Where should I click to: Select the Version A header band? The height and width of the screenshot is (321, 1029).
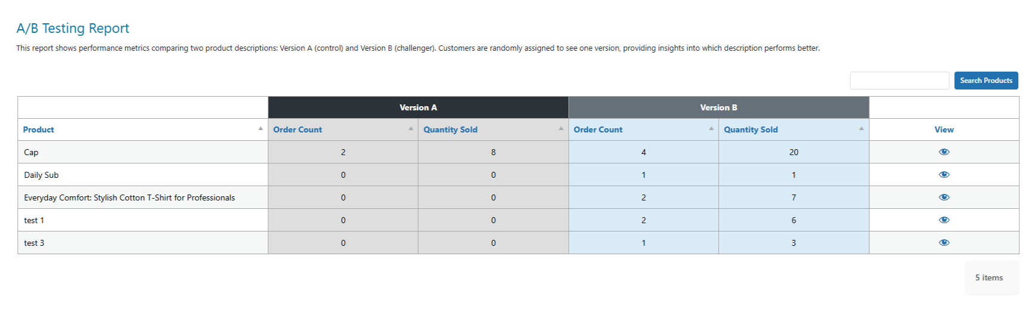(x=418, y=107)
